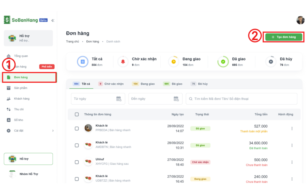
Task: Switch to the Đã hủy tab
Action: [199, 84]
